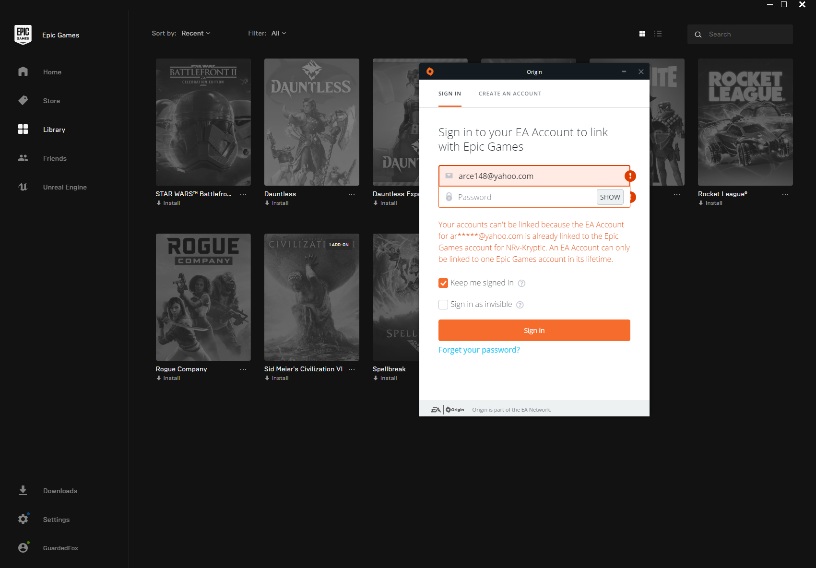Screen dimensions: 816x568
Task: Go to Friends in the sidebar
Action: [x=55, y=158]
